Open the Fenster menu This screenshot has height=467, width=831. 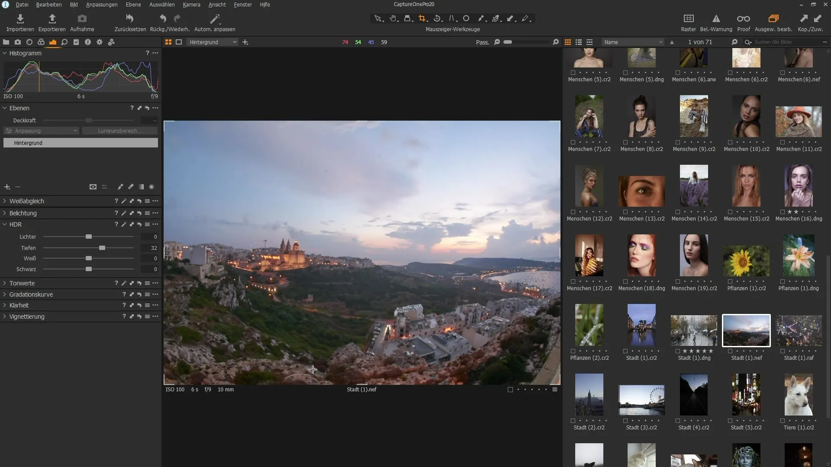pyautogui.click(x=243, y=5)
